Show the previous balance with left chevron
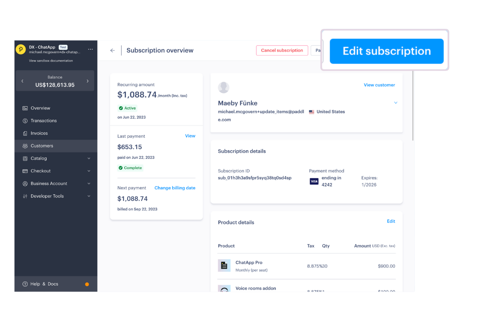481x321 pixels. (x=22, y=81)
